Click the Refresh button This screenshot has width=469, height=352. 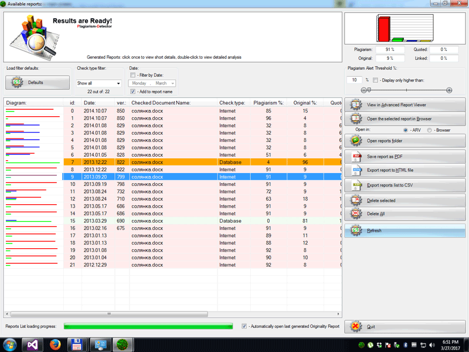405,231
